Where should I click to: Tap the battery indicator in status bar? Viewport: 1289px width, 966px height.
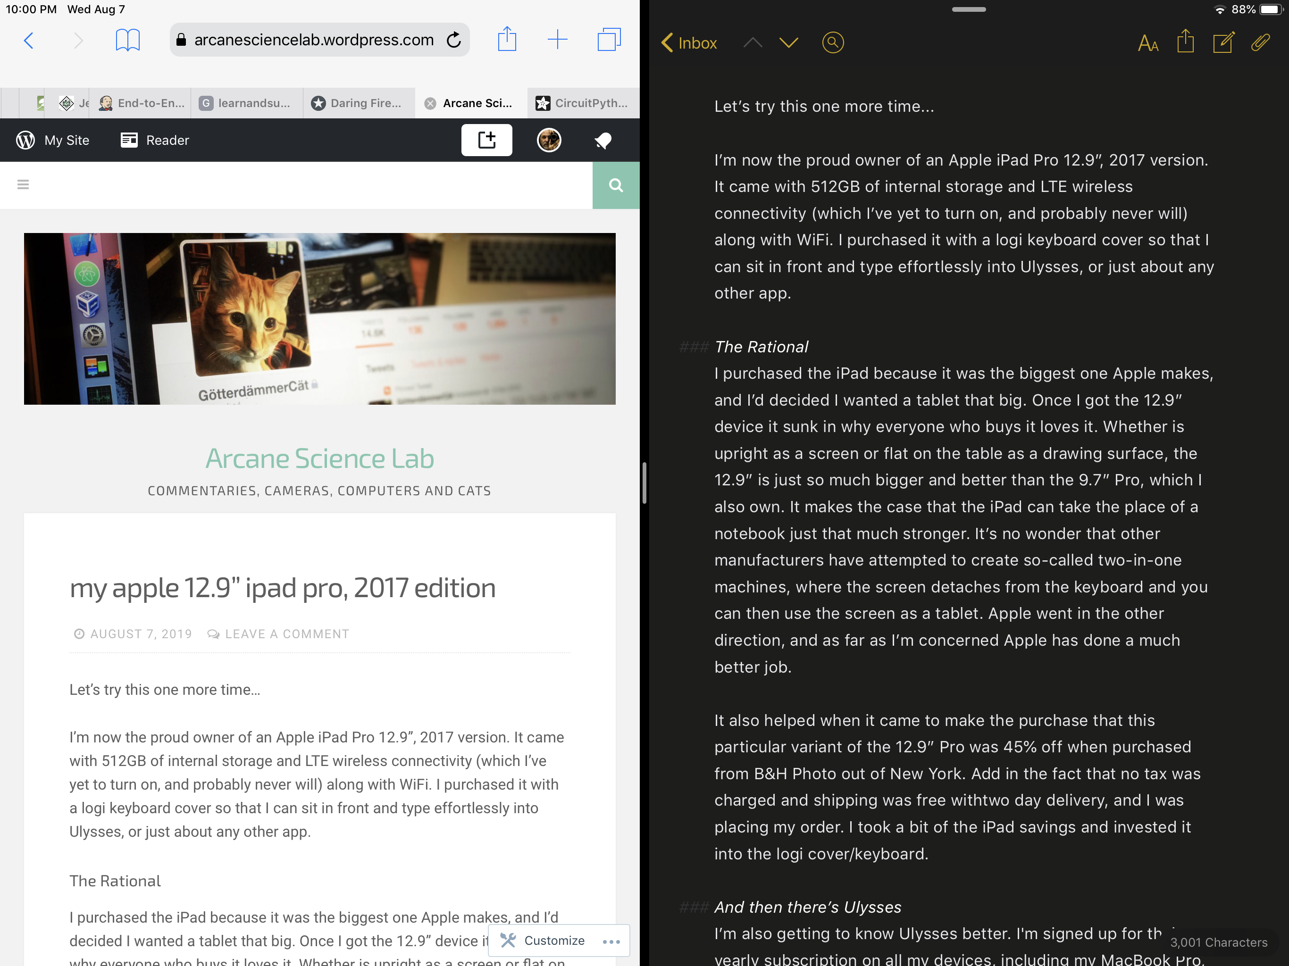pos(1271,9)
